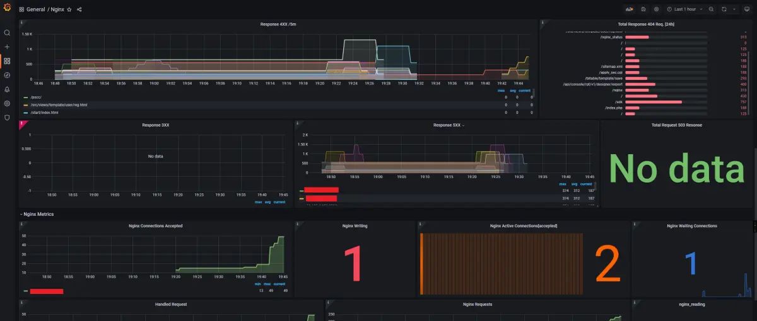This screenshot has height=321, width=757.
Task: Click the Response 4XX legend scrollbar
Action: coord(534,93)
